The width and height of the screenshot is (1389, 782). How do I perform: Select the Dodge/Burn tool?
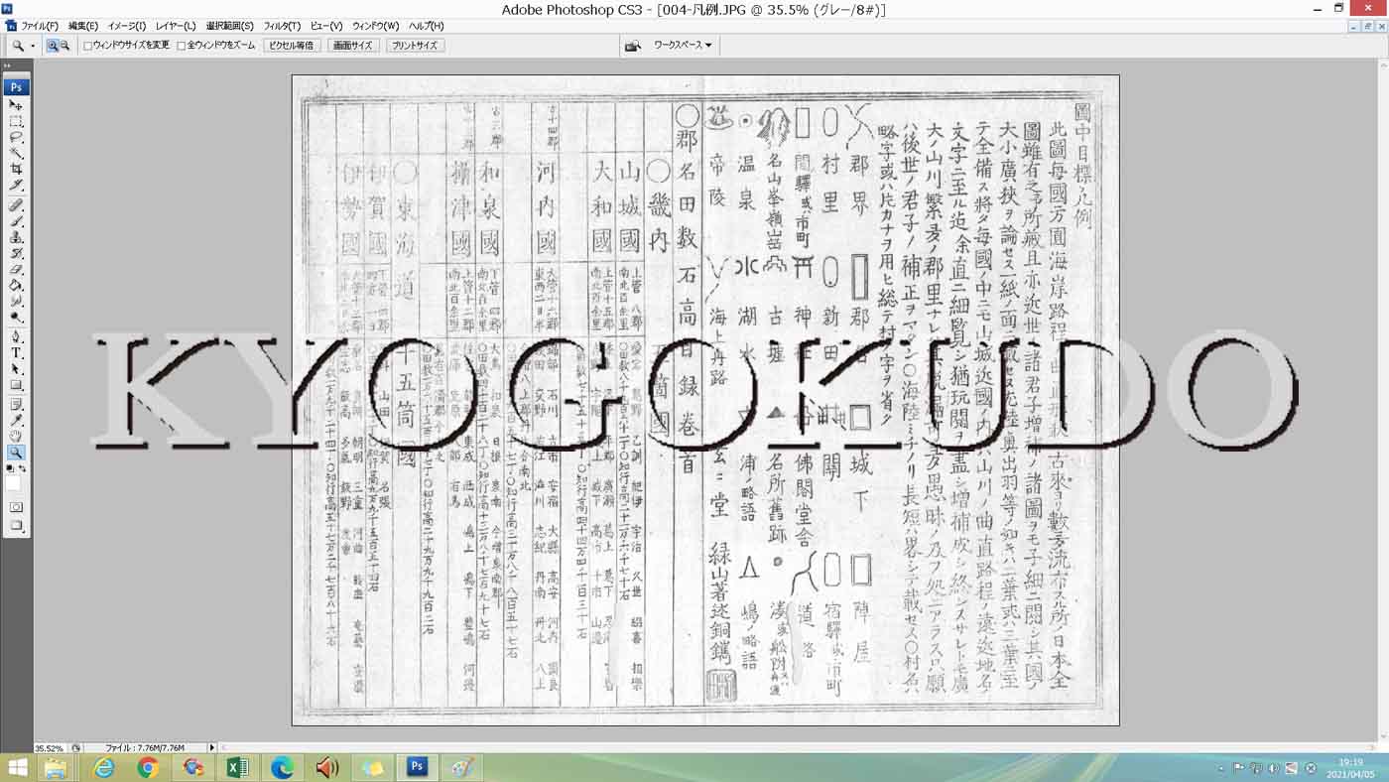coord(16,318)
